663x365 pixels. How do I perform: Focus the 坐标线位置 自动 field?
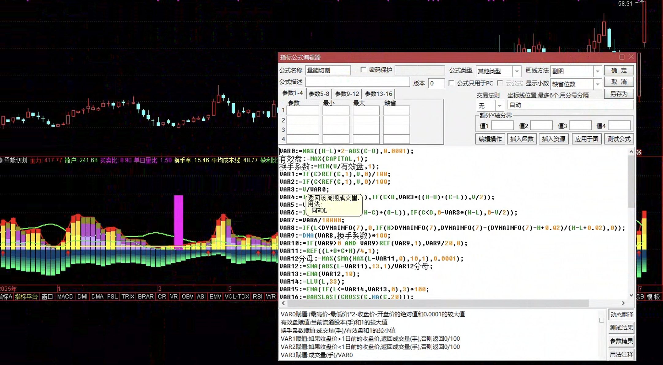(570, 105)
